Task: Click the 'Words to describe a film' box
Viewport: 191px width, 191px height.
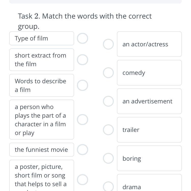Action: point(42,85)
